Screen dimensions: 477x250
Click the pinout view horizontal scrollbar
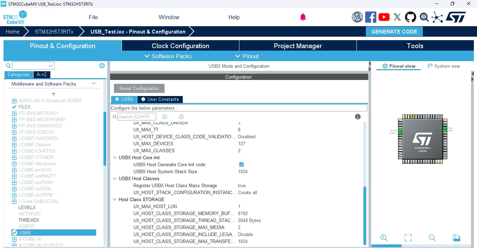coord(386,246)
